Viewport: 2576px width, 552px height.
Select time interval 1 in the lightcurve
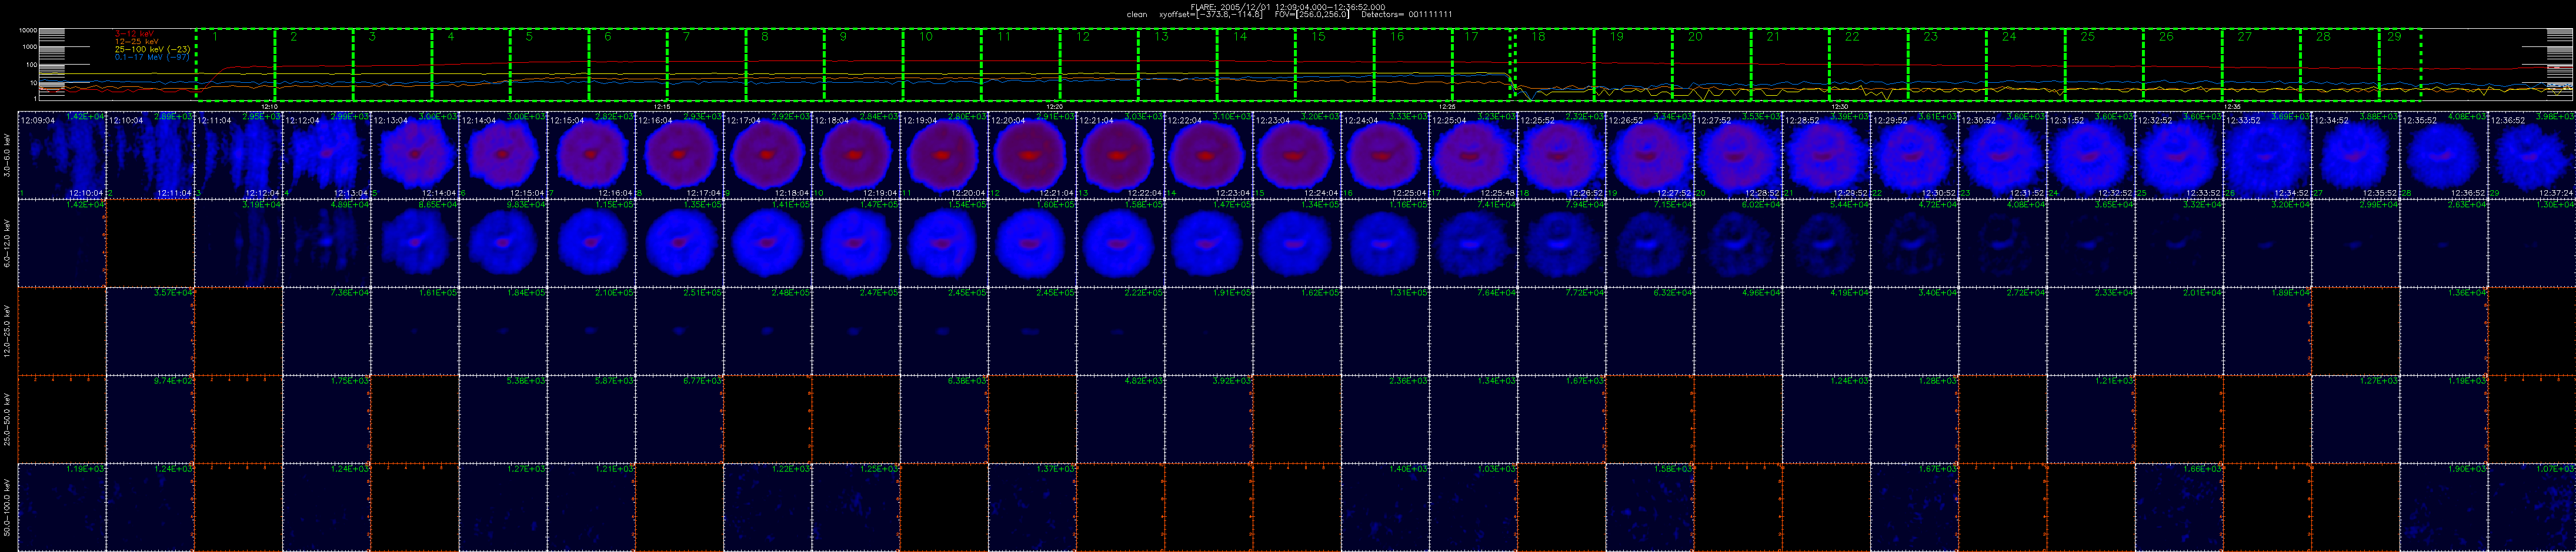[x=235, y=65]
